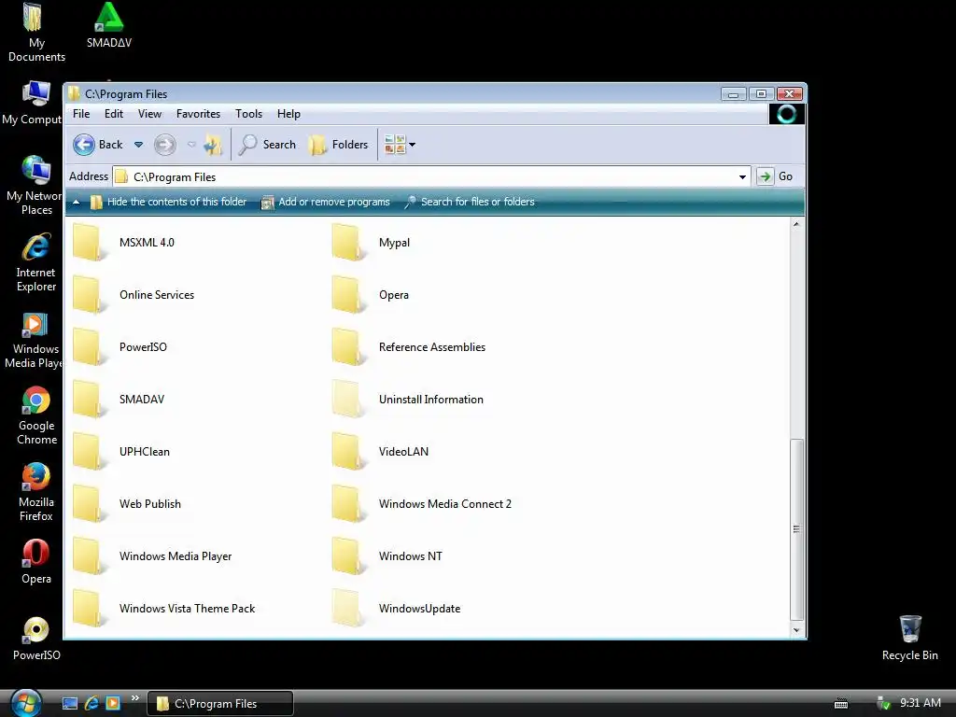Image resolution: width=956 pixels, height=717 pixels.
Task: Click the 9:31 AM clock
Action: point(920,703)
